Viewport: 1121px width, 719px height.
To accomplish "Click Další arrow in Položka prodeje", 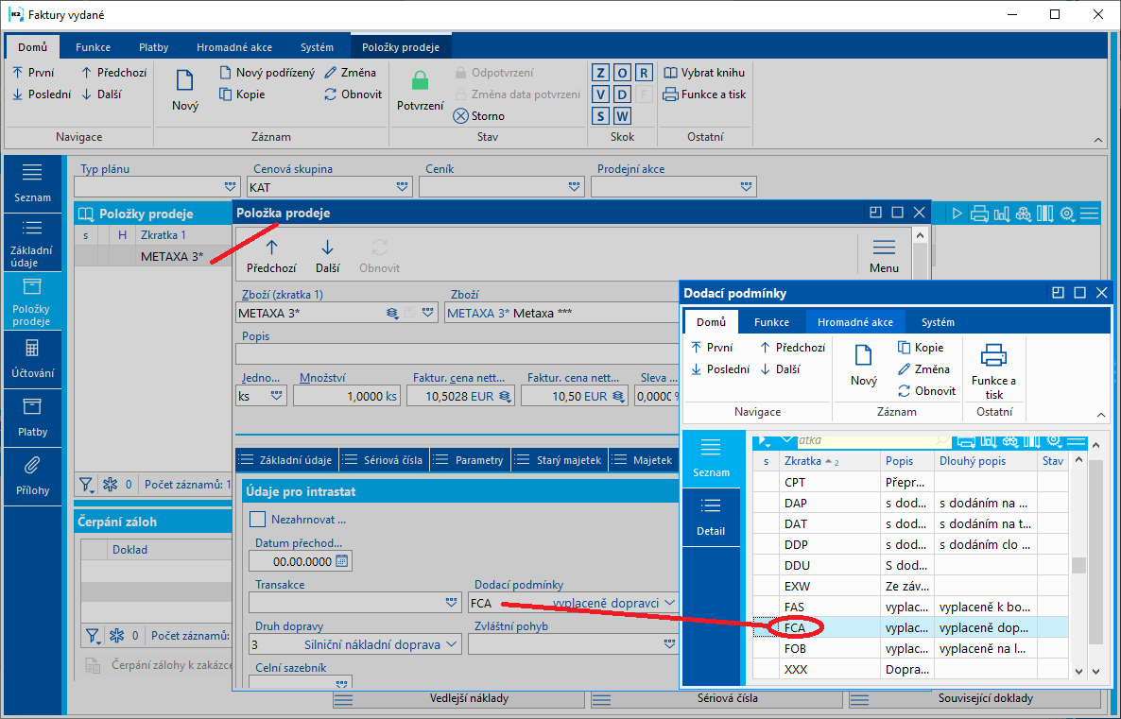I will [327, 248].
